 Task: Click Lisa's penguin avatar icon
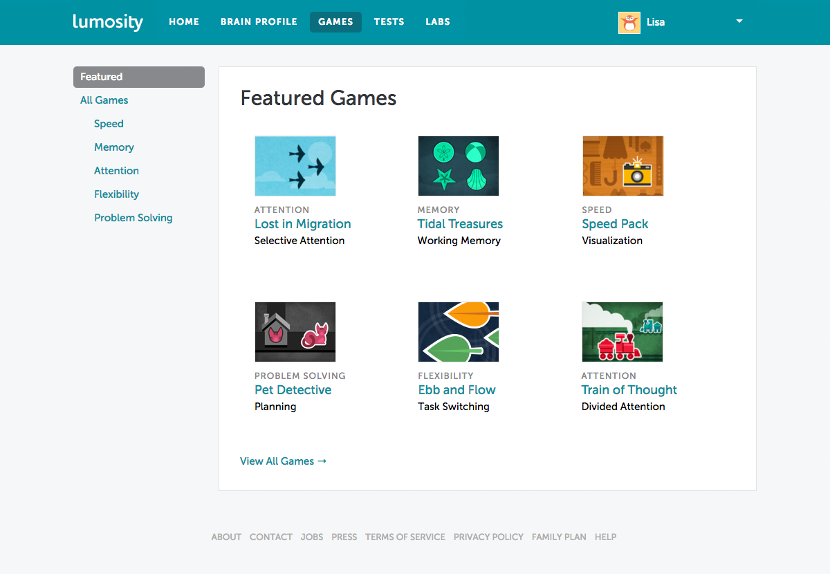click(x=629, y=22)
